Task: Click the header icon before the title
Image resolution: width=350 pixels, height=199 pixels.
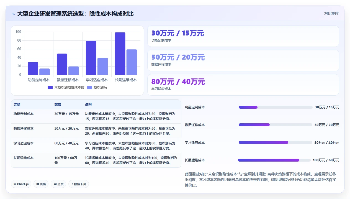Action: tap(13, 14)
